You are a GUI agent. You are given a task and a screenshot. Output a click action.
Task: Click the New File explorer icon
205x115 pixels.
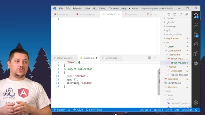pyautogui.click(x=169, y=14)
